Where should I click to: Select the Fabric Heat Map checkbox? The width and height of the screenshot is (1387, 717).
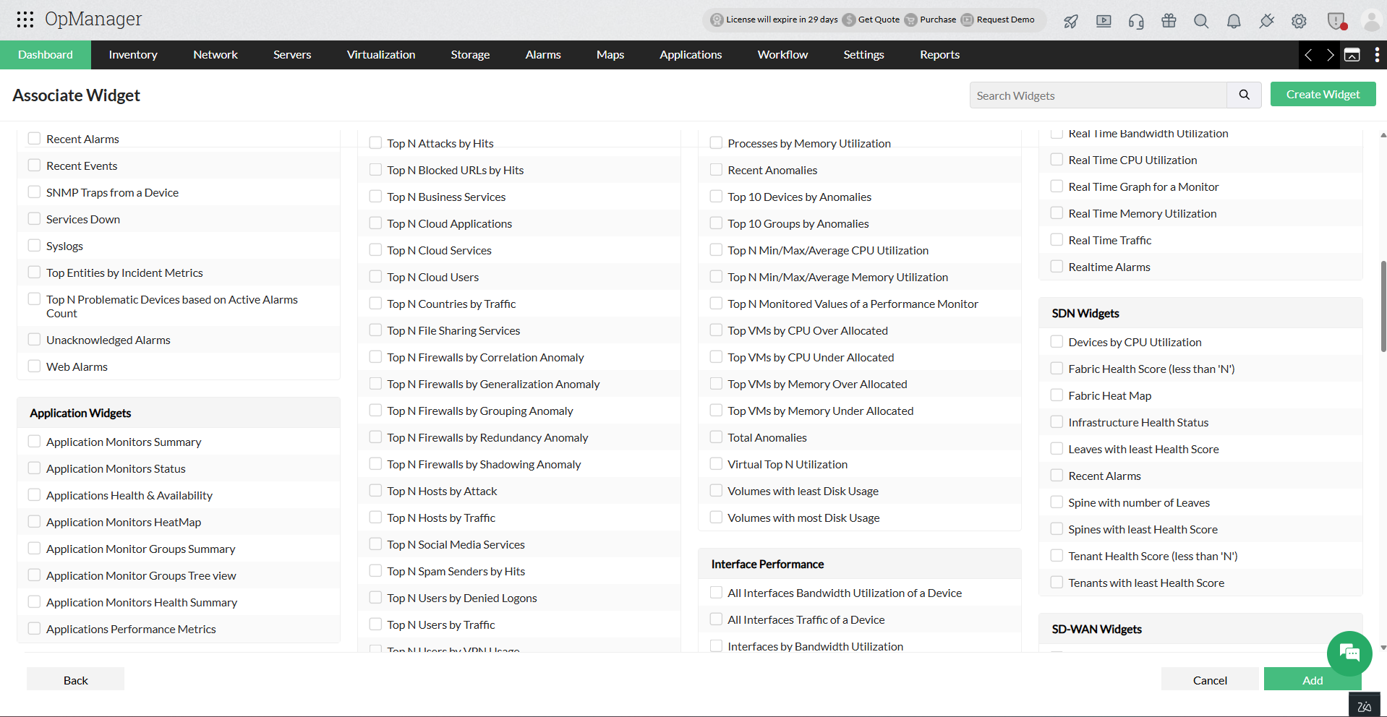[1057, 395]
